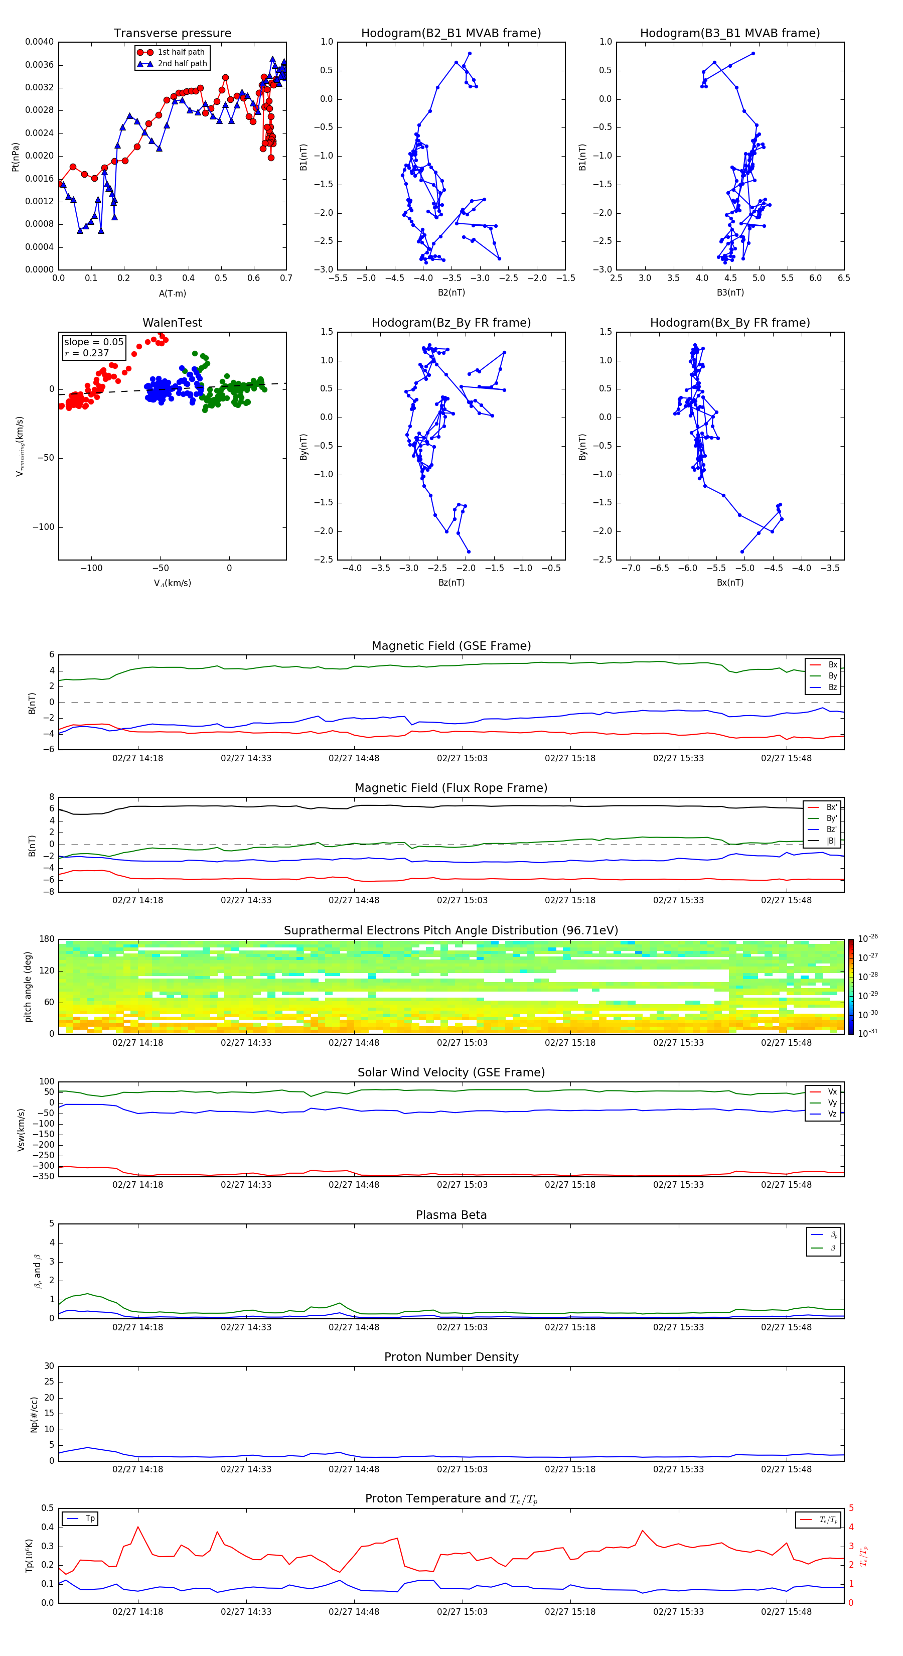Select the βp entry in Plasma Beta legend
Image resolution: width=903 pixels, height=1656 pixels.
click(825, 1235)
